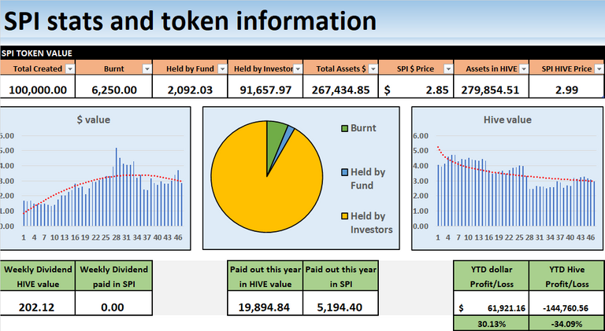The width and height of the screenshot is (605, 331).
Task: Select the 2,092.03 Held by Fund cell
Action: (190, 86)
